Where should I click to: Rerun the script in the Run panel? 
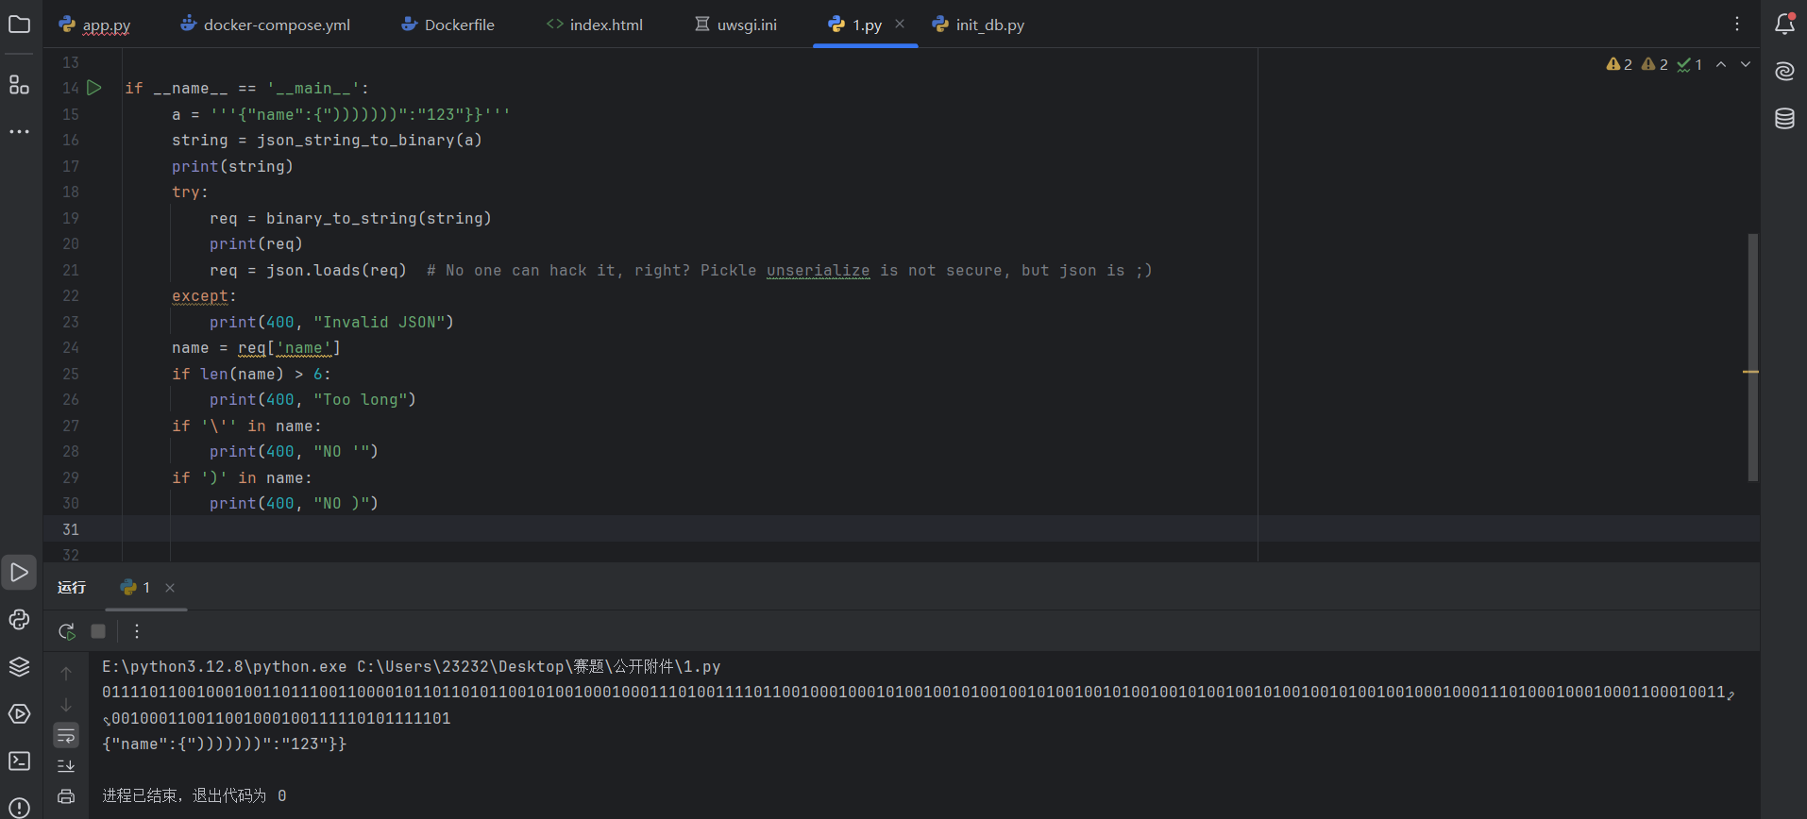67,631
